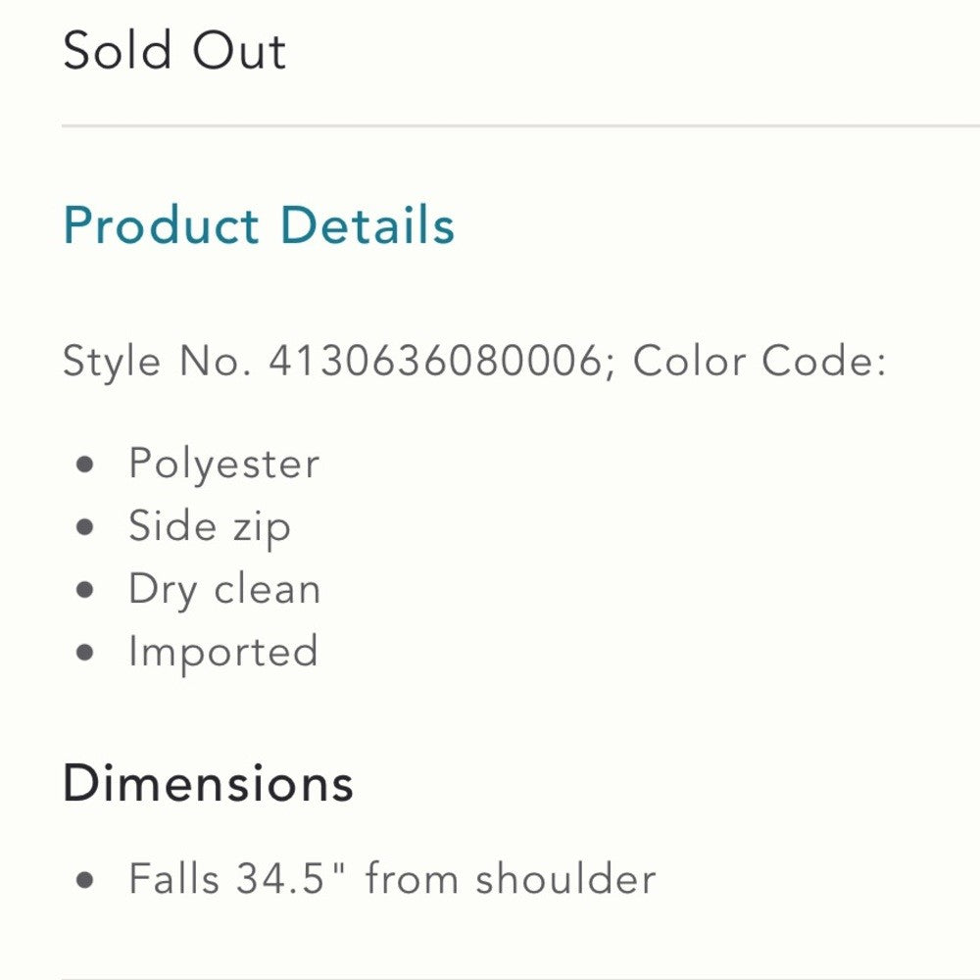Click the Dry clean list item
This screenshot has width=980, height=980.
point(223,590)
